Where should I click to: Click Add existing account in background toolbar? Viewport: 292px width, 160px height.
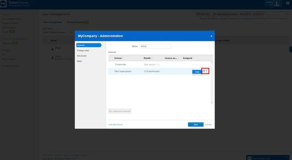(225, 14)
